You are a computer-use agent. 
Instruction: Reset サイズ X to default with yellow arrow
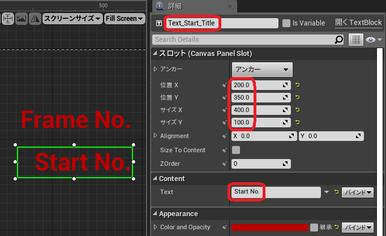(x=298, y=109)
